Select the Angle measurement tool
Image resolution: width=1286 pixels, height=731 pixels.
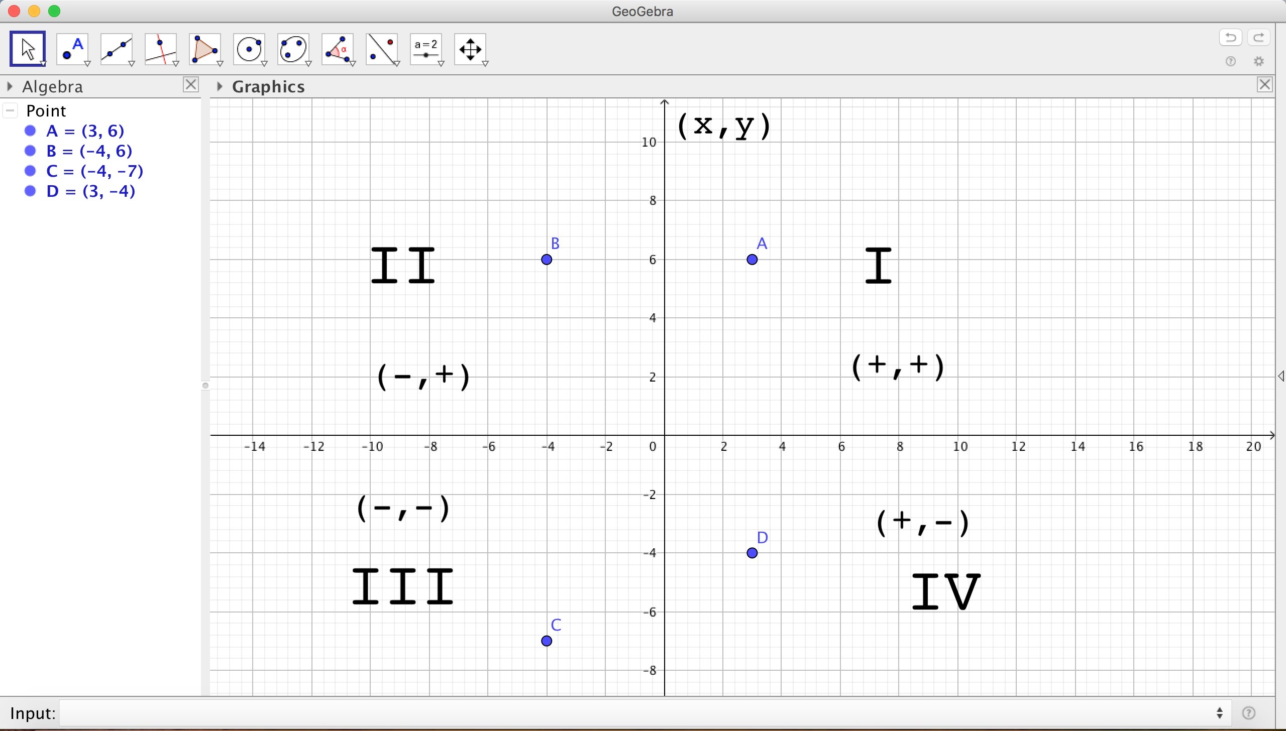[338, 49]
